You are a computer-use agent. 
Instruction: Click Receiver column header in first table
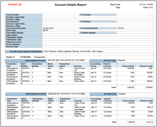pyautogui.click(x=78, y=66)
